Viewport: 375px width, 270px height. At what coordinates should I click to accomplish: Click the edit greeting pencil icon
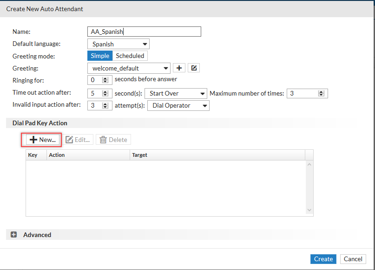[x=194, y=68]
